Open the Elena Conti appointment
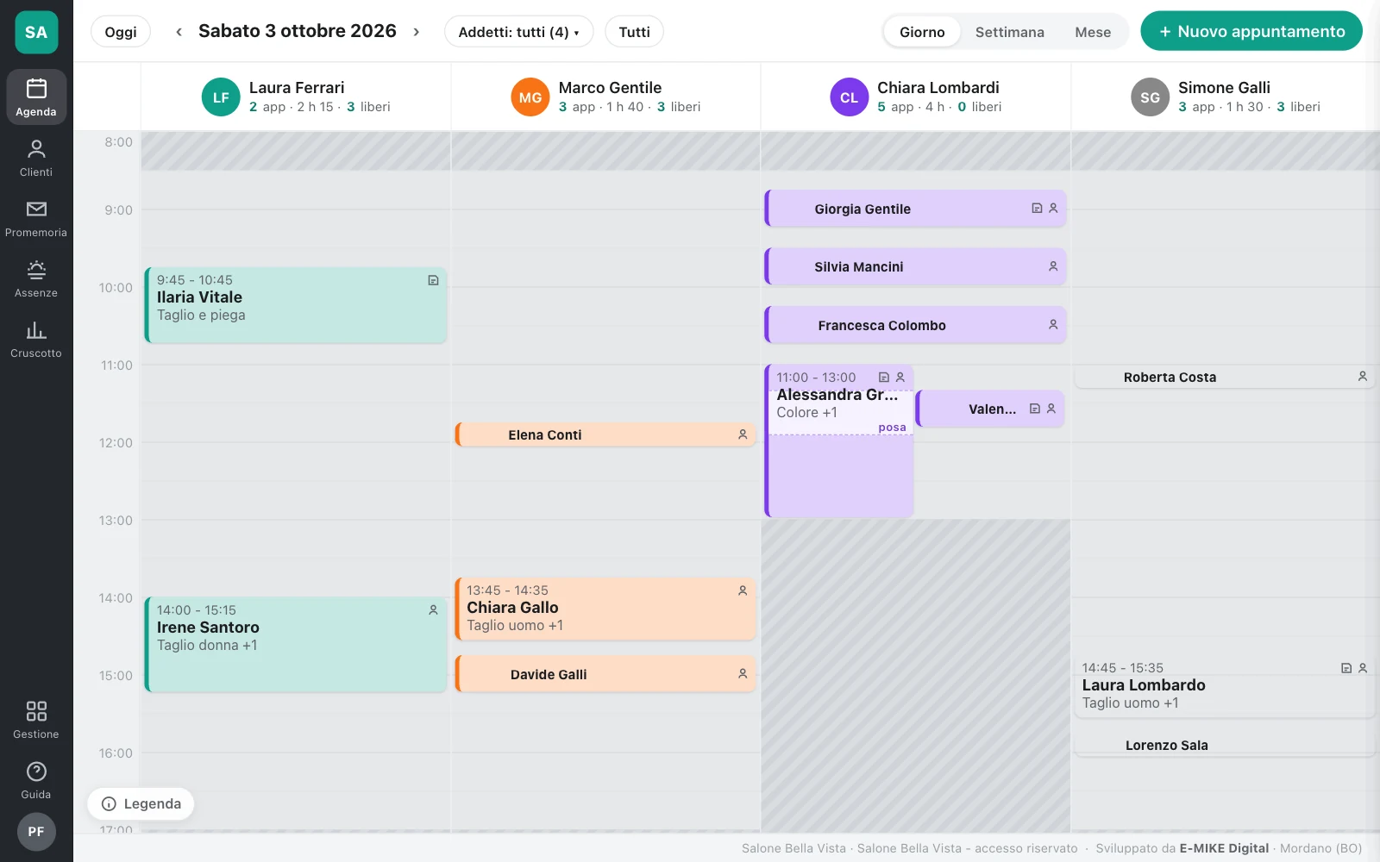This screenshot has height=862, width=1380. click(x=605, y=434)
